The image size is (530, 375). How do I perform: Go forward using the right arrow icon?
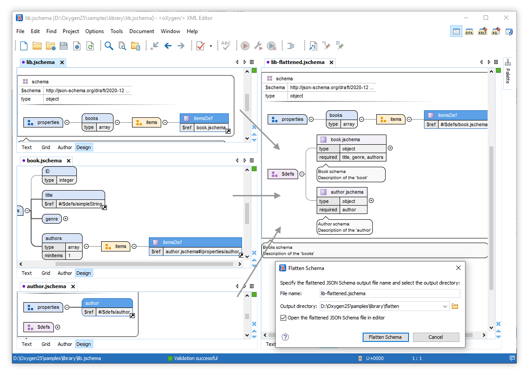coord(181,46)
